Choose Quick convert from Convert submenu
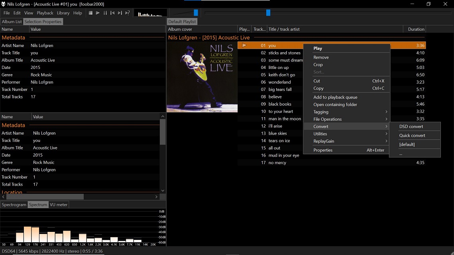 [412, 135]
